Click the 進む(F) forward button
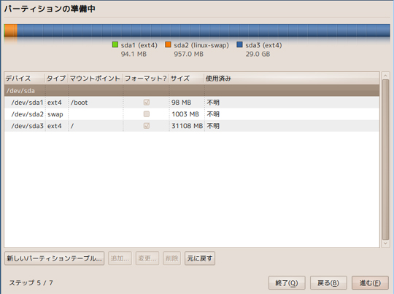This screenshot has width=394, height=294. click(x=370, y=283)
